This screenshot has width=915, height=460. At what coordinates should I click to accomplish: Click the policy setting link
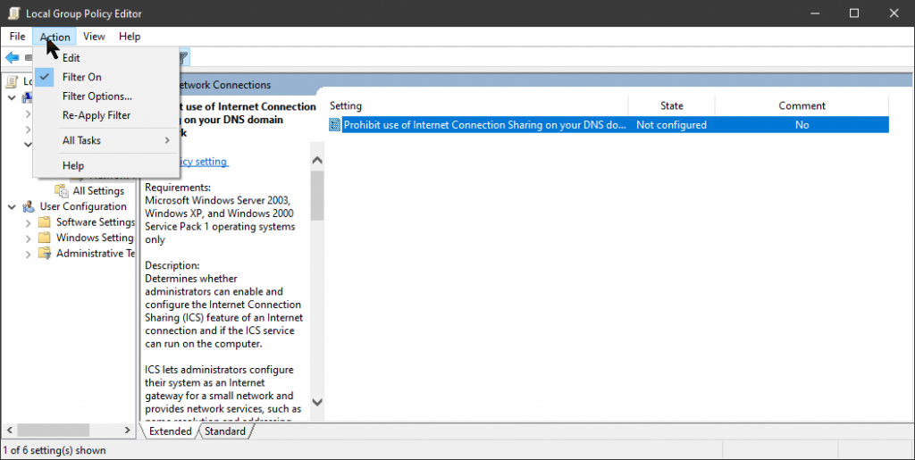pos(204,162)
